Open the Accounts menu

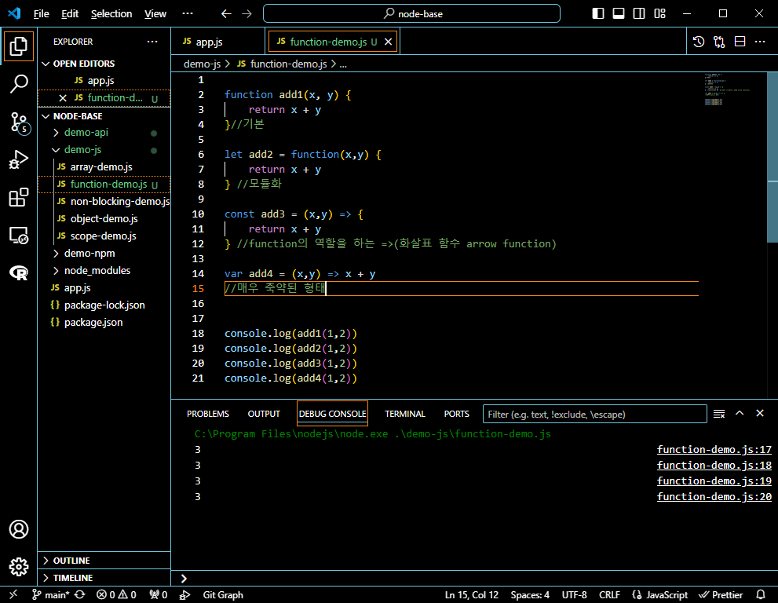pyautogui.click(x=18, y=529)
